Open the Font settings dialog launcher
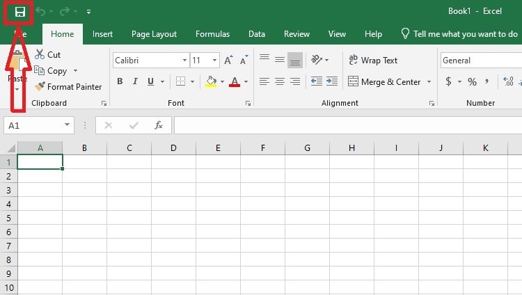The image size is (522, 295). [x=248, y=104]
